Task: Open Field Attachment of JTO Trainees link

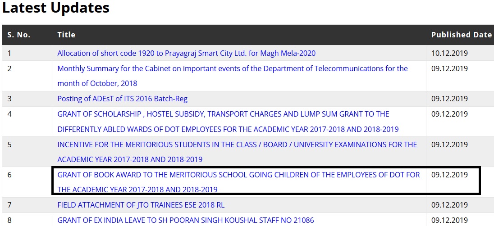Action: pyautogui.click(x=141, y=205)
